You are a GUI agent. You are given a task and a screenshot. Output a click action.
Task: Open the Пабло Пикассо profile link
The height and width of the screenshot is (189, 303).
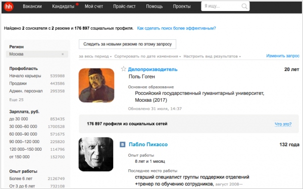pyautogui.click(x=148, y=145)
